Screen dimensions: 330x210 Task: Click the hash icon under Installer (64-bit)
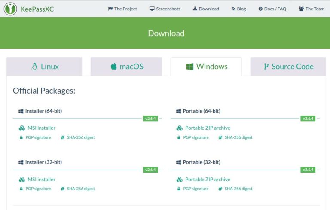coord(62,137)
